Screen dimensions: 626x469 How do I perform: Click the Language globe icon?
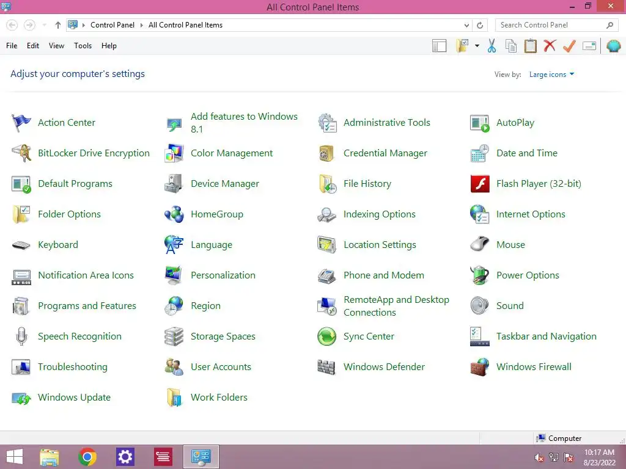174,245
